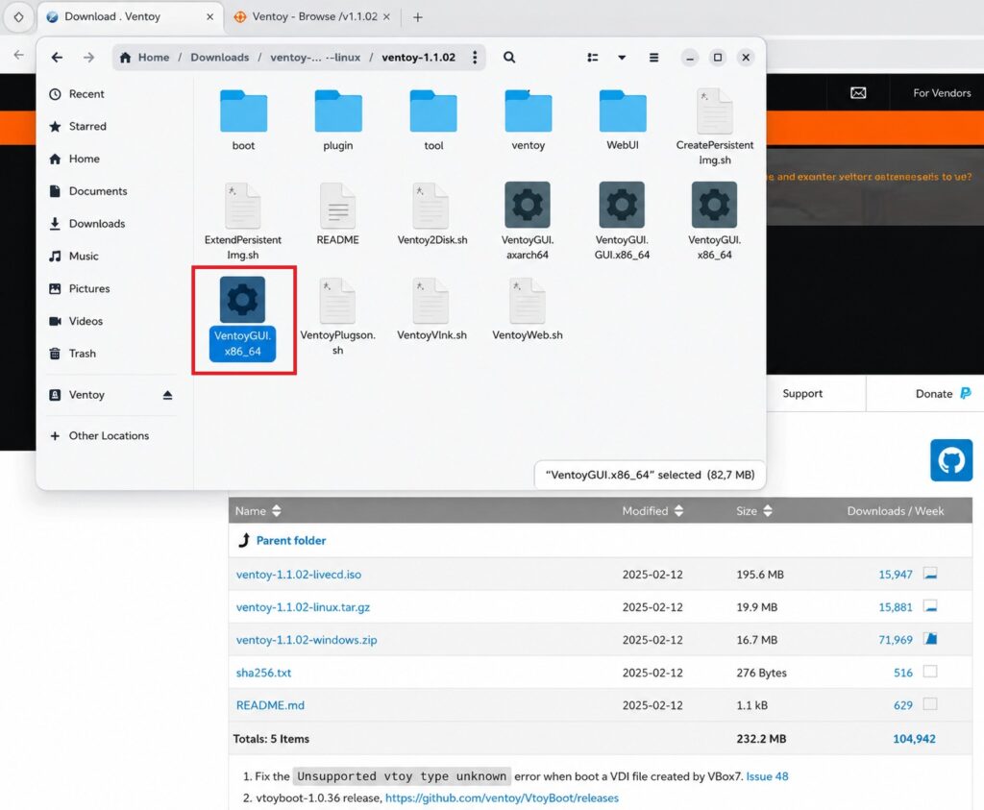Open the plugin folder

[338, 120]
